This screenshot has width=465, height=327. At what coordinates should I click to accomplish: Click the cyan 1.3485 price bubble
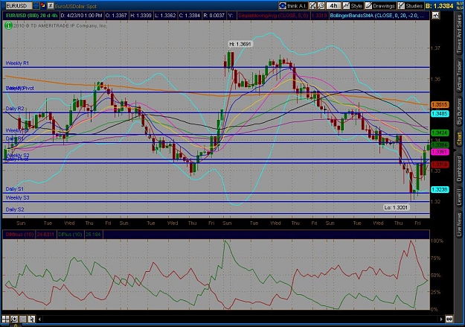[440, 113]
